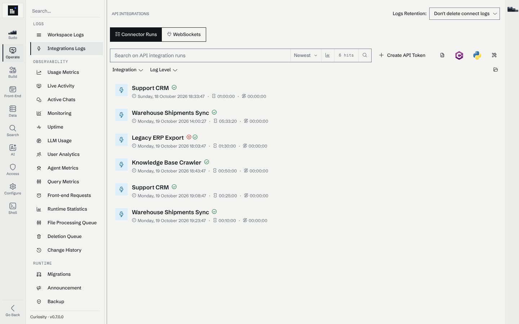Open Workspace Logs in sidebar

(67, 35)
